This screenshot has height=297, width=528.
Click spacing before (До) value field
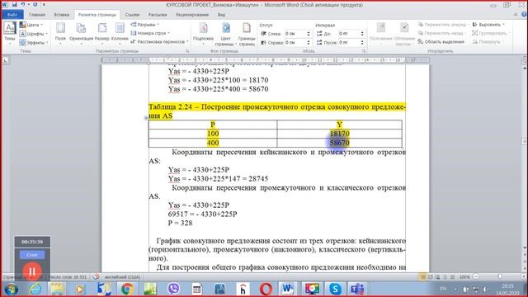348,34
